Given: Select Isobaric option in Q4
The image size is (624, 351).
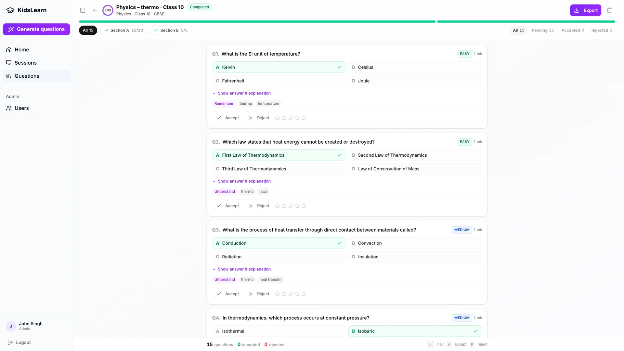Looking at the screenshot, I should [415, 331].
